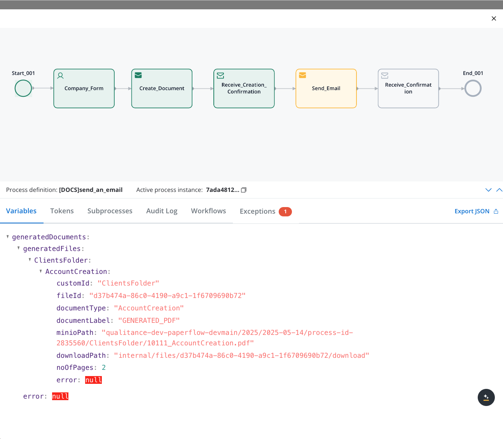Collapse the panel with the down chevron
This screenshot has width=503, height=439.
489,190
